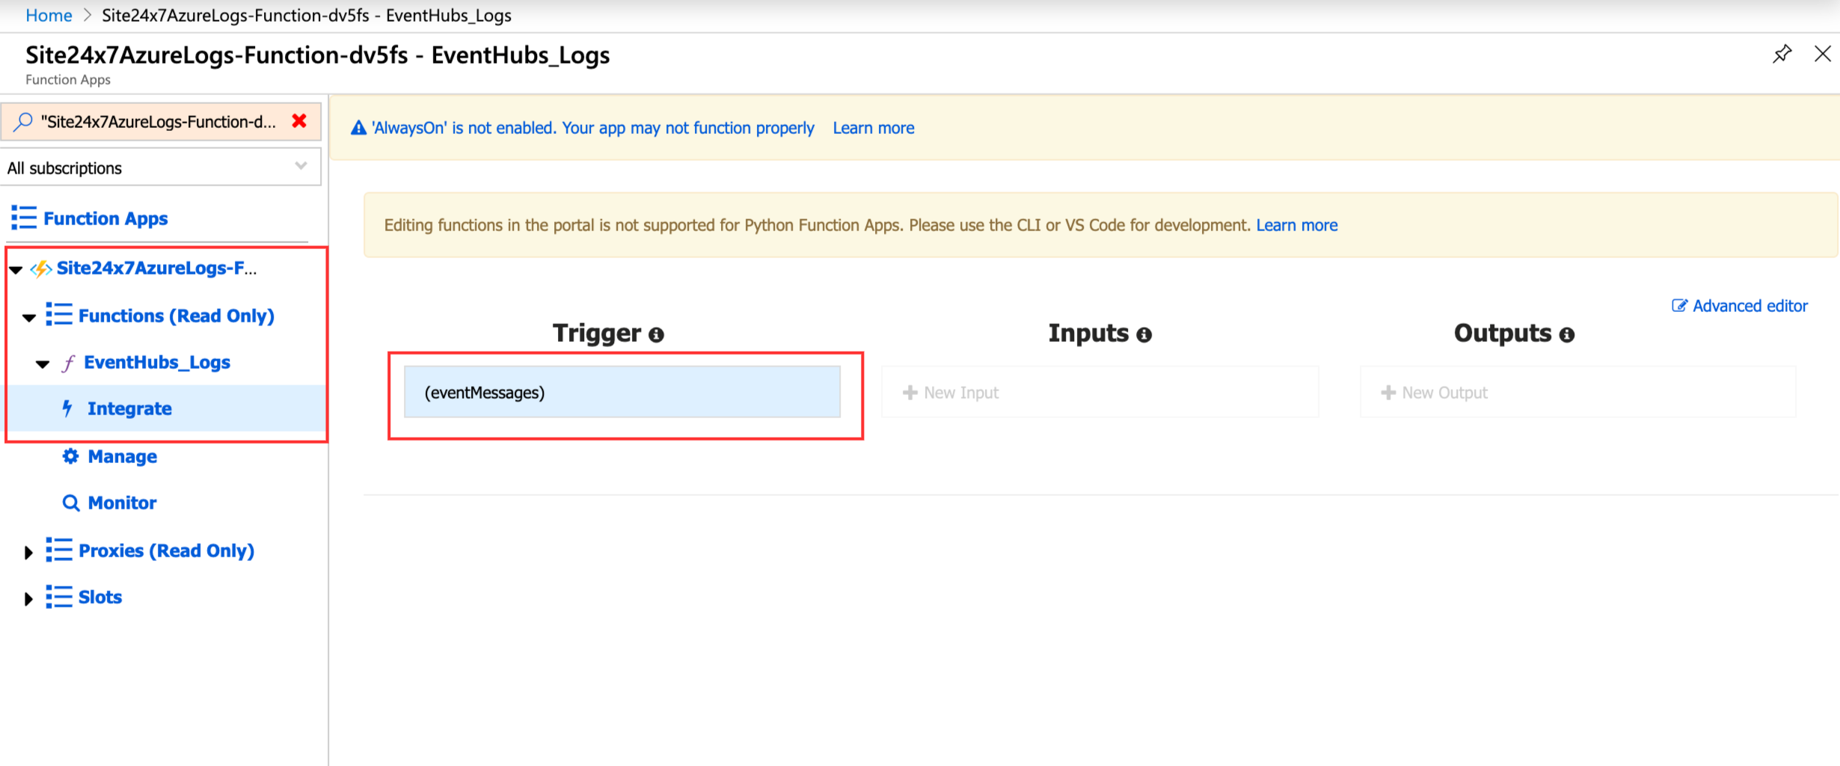Click the f icon beside EventHubs_Logs

68,363
